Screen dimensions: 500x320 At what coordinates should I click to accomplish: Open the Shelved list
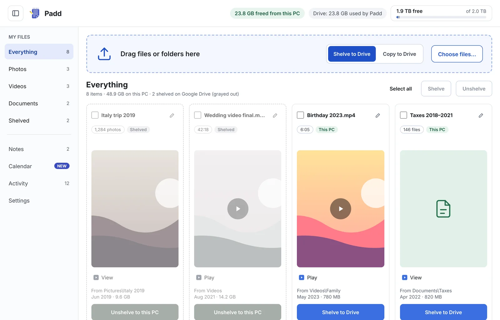click(x=39, y=121)
